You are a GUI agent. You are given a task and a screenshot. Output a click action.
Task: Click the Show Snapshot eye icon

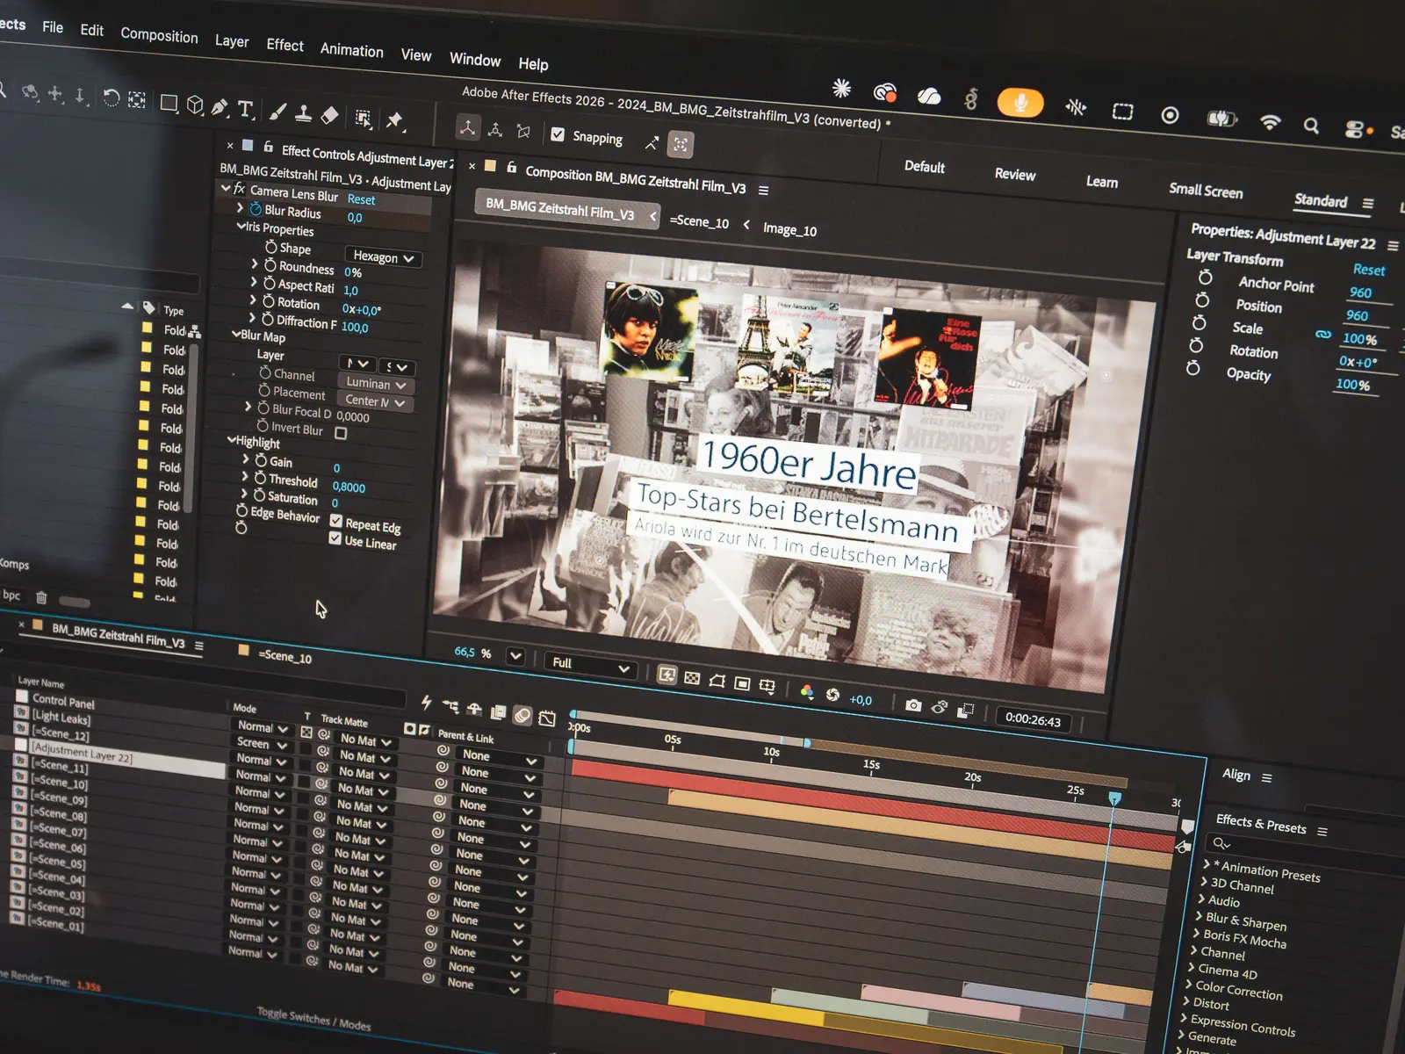pyautogui.click(x=940, y=707)
